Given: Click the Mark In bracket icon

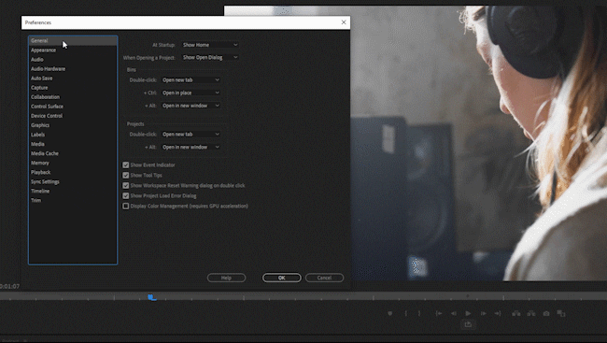Looking at the screenshot, I should pos(405,313).
